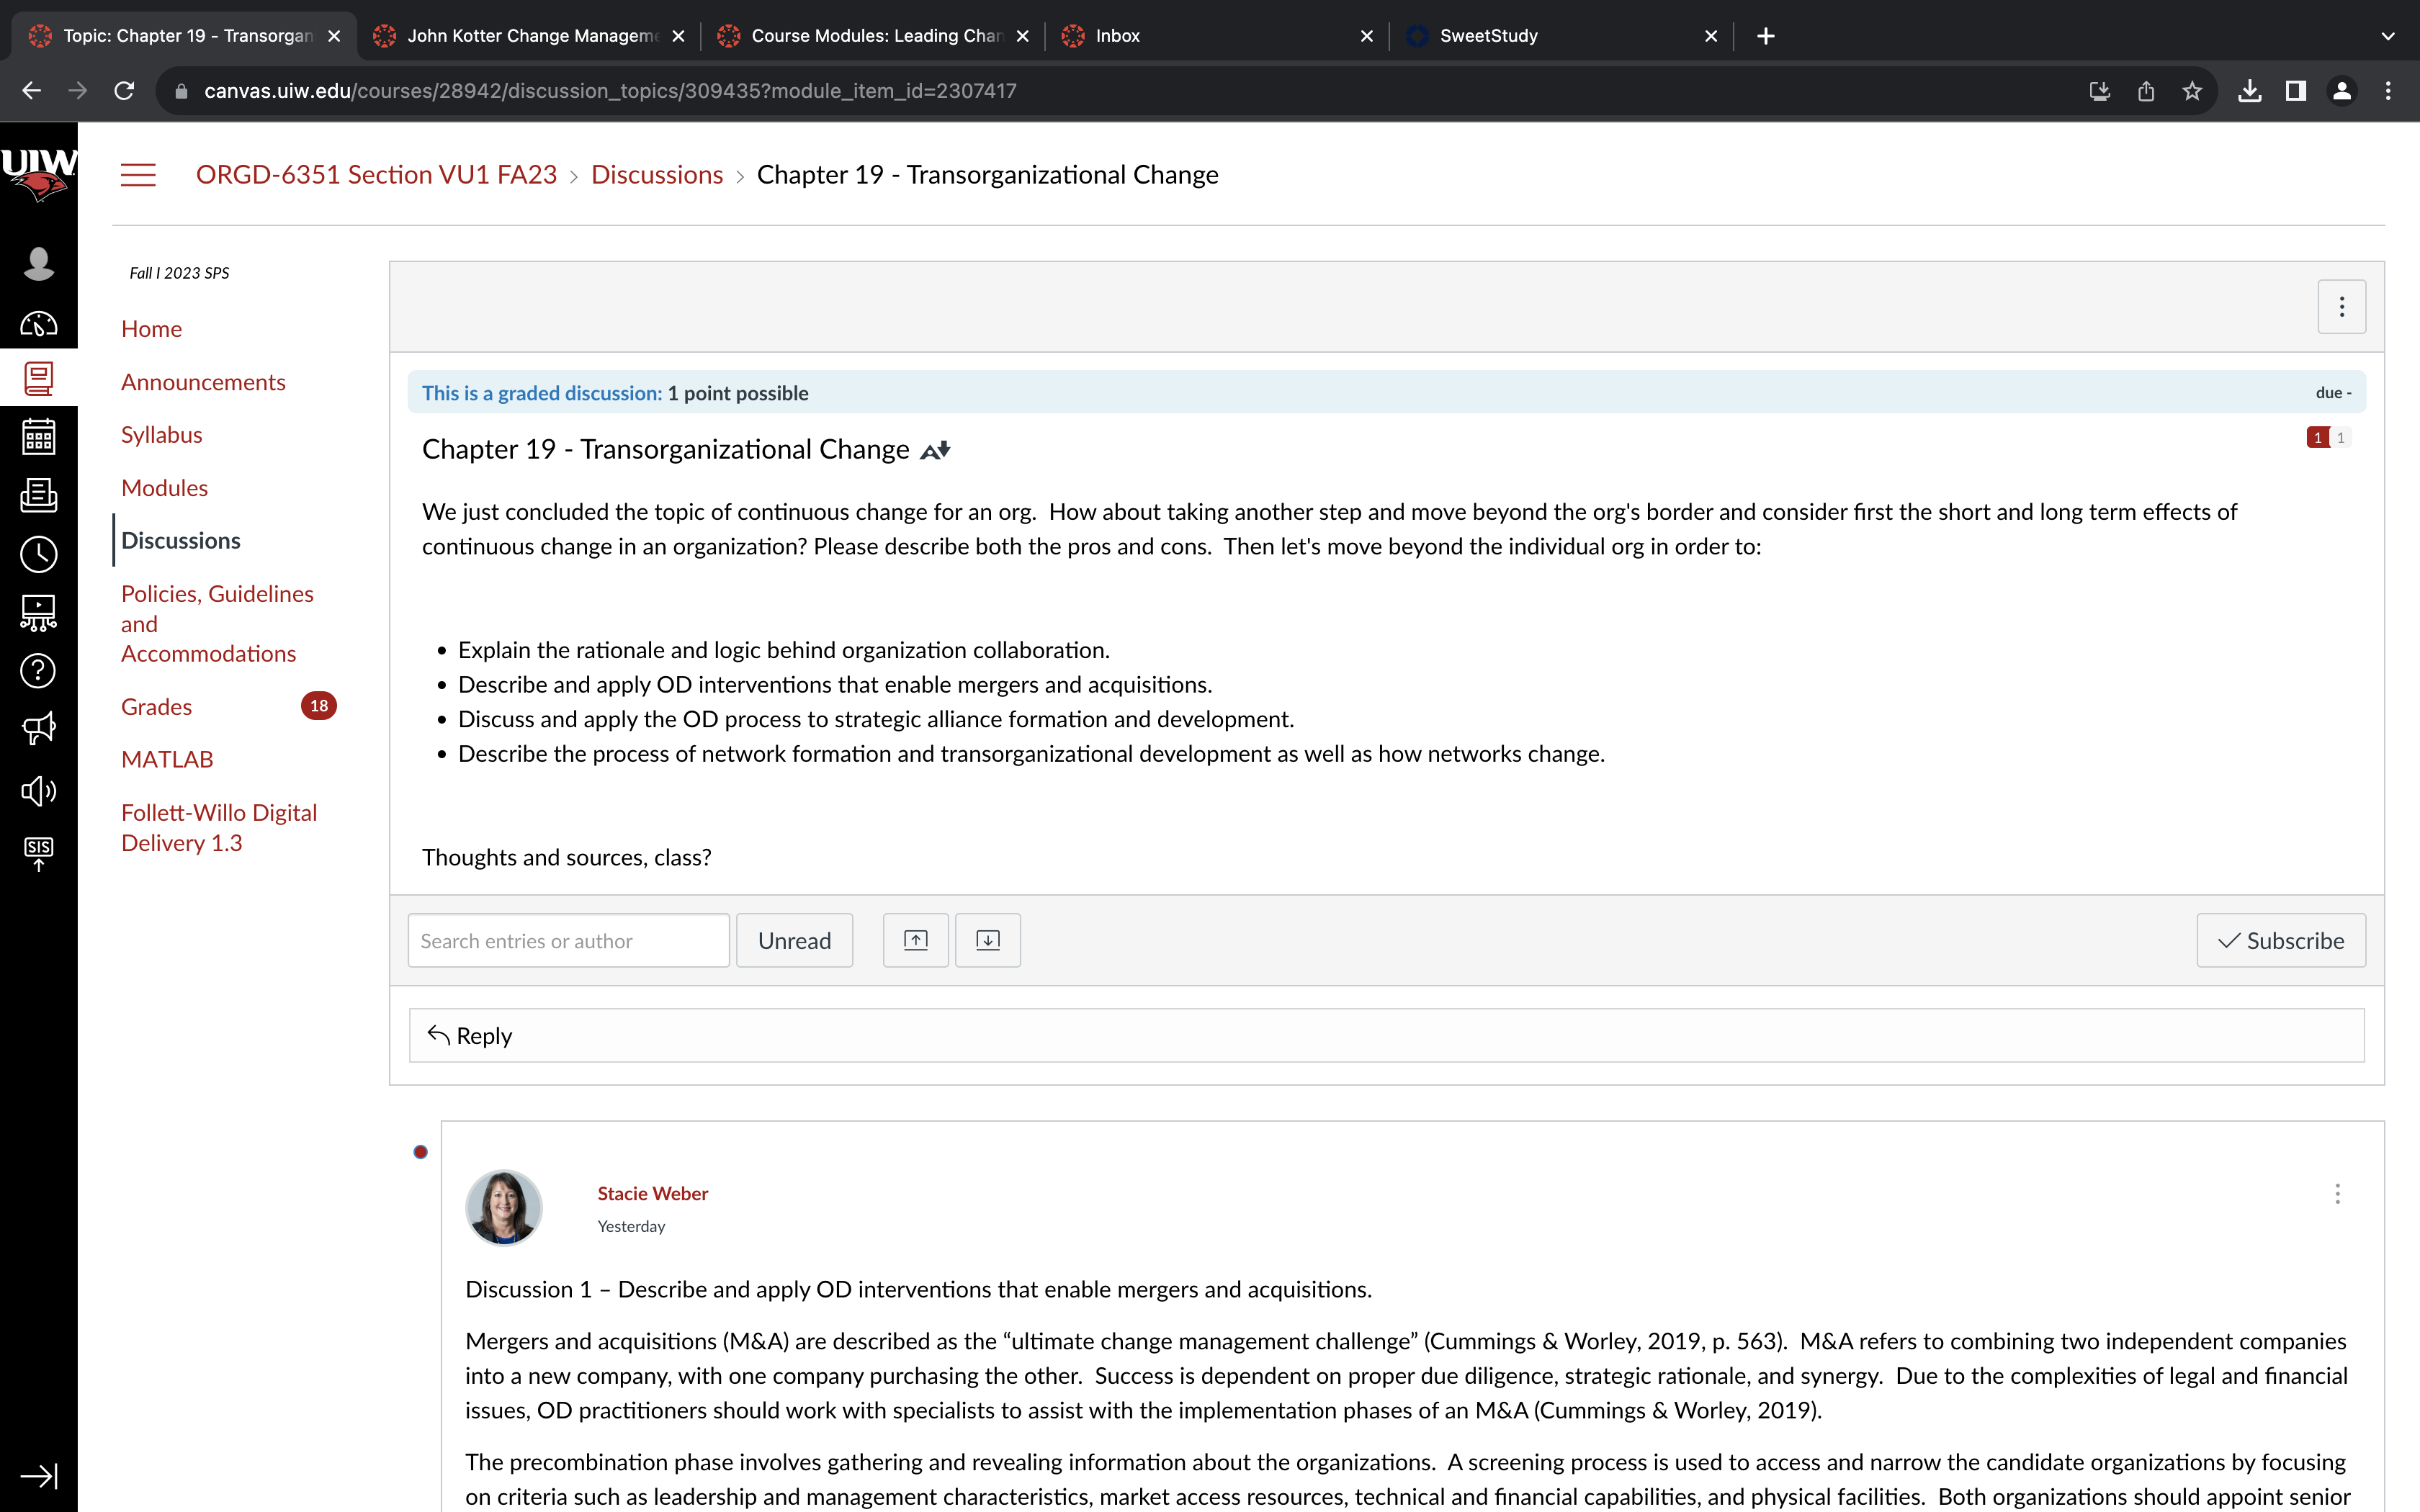Go forward using the browser forward arrow
Viewport: 2420px width, 1512px height.
[77, 91]
